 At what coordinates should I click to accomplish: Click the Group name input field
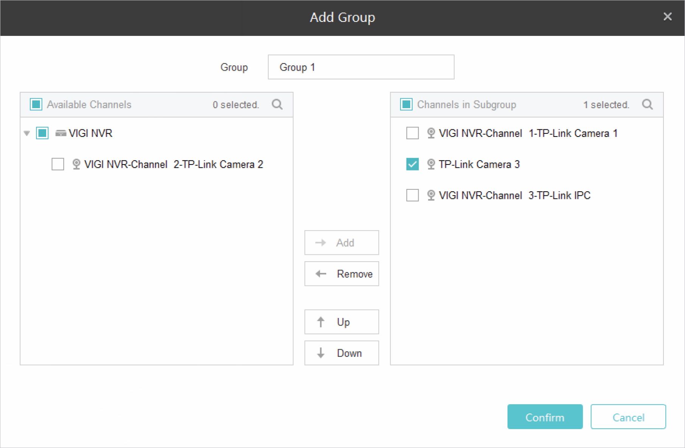point(361,67)
